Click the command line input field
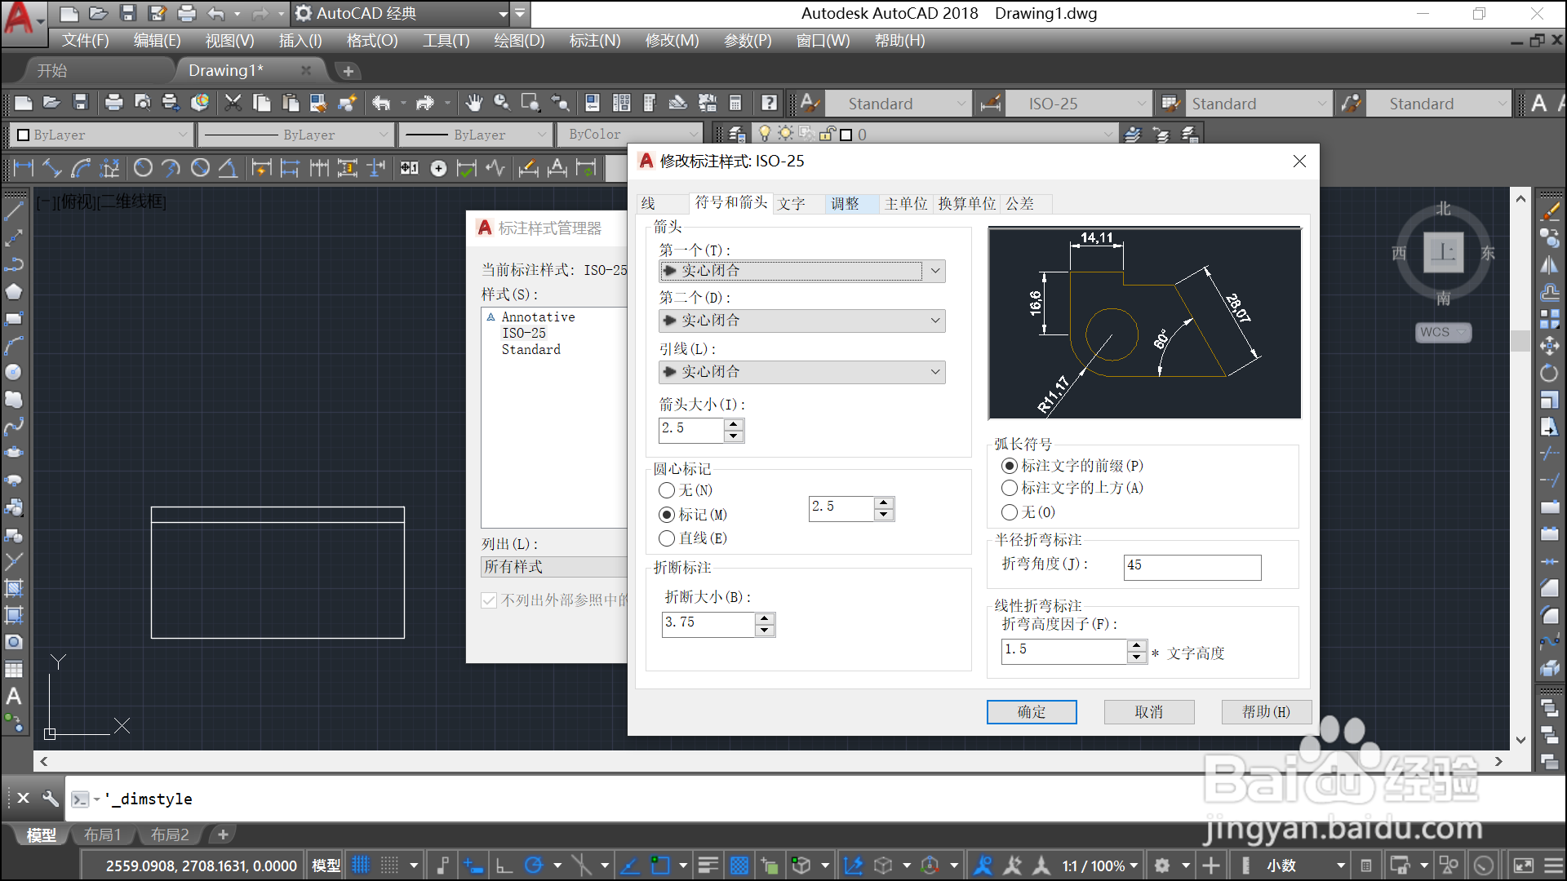The image size is (1567, 881). click(x=816, y=799)
